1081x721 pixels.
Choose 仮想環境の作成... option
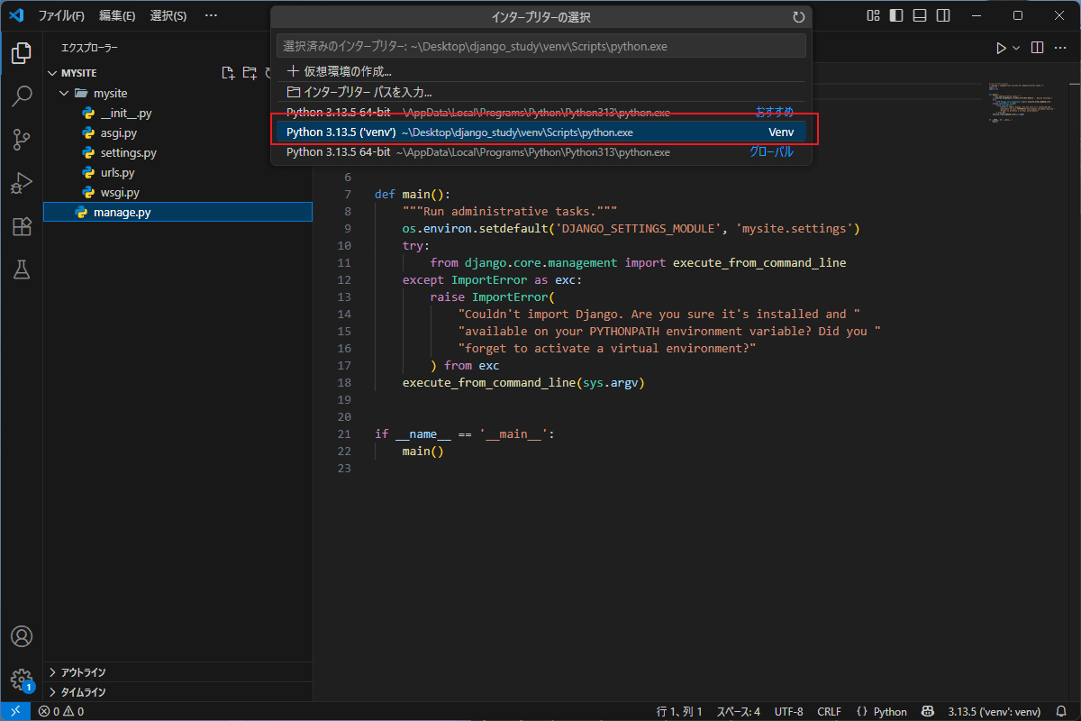click(x=540, y=71)
